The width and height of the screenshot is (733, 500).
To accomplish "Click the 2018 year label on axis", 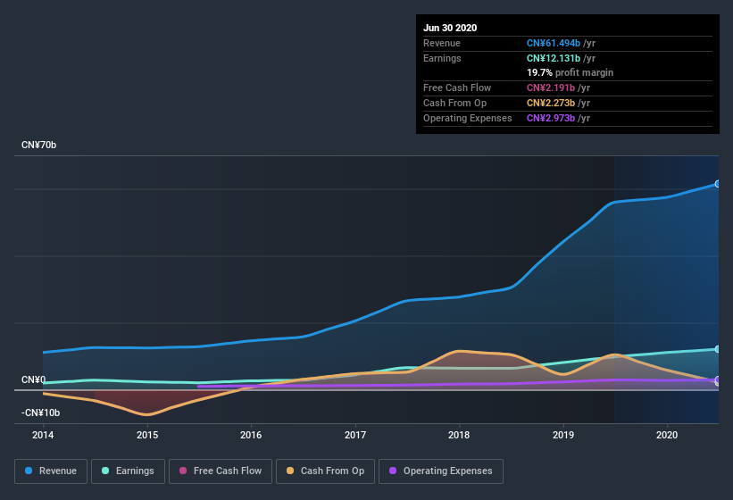I will pos(459,435).
